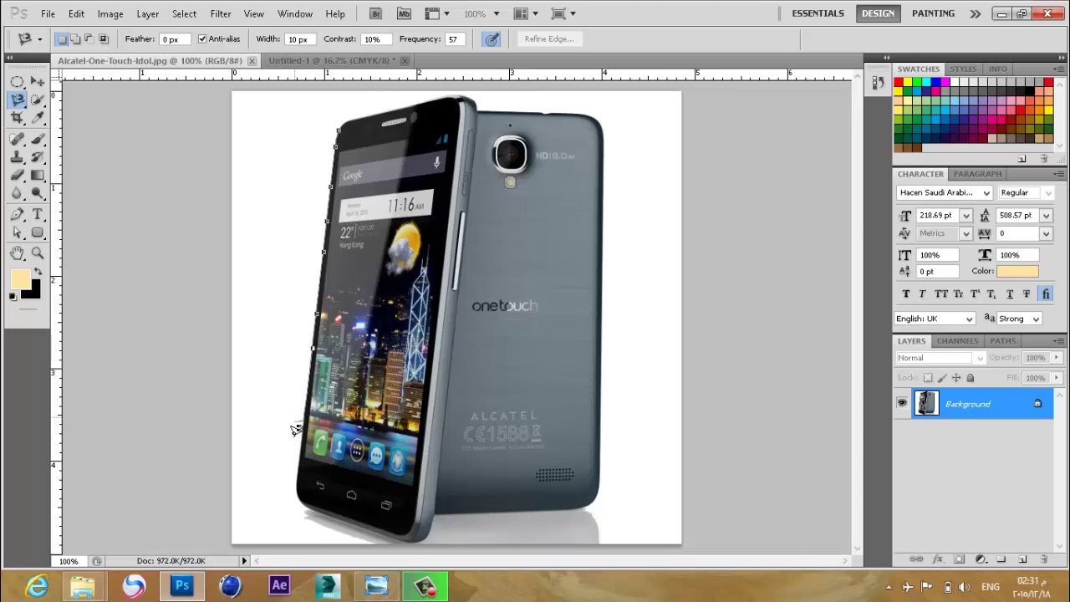Screen dimensions: 1070x602
Task: Open the font size dropdown arrow
Action: point(966,216)
